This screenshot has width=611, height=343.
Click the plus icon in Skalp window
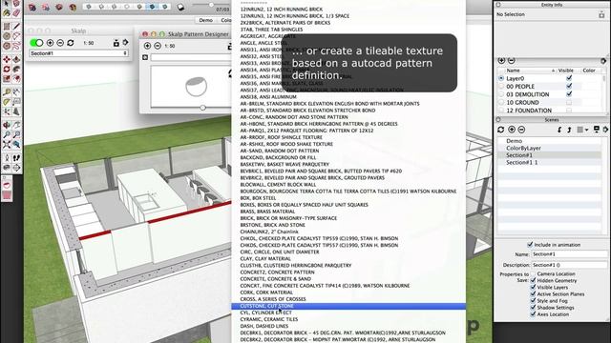[x=50, y=43]
